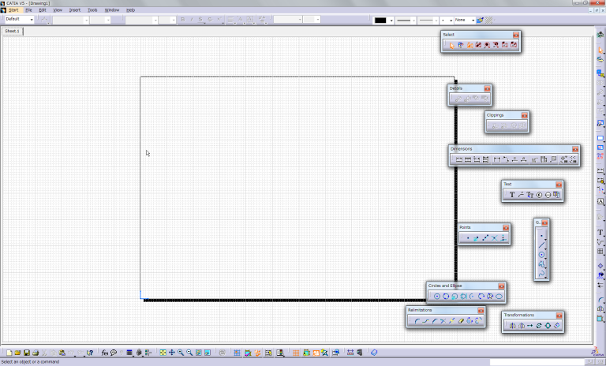Open the Default style dropdown
Viewport: 606px width, 366px height.
(x=19, y=19)
